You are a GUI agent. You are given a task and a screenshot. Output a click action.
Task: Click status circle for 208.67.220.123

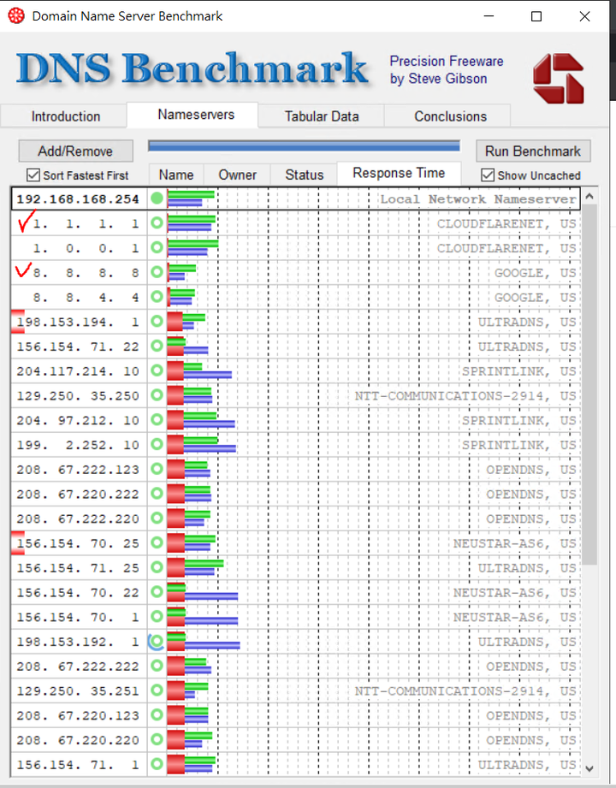tap(157, 715)
